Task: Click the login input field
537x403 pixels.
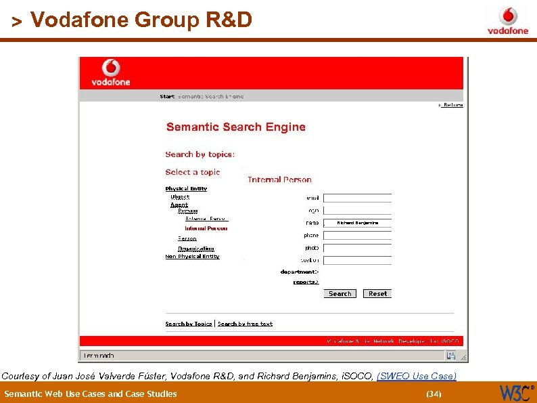Action: pos(357,210)
